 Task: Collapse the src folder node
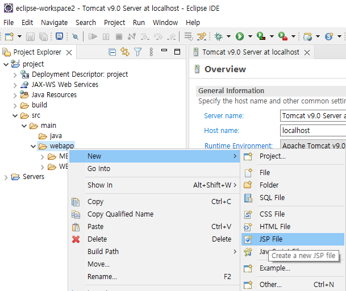click(15, 115)
